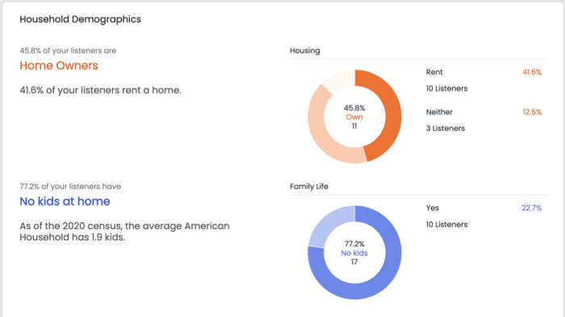Screen dimensions: 565x317
Task: Click the 41.6% Rent percentage value
Action: pos(532,72)
